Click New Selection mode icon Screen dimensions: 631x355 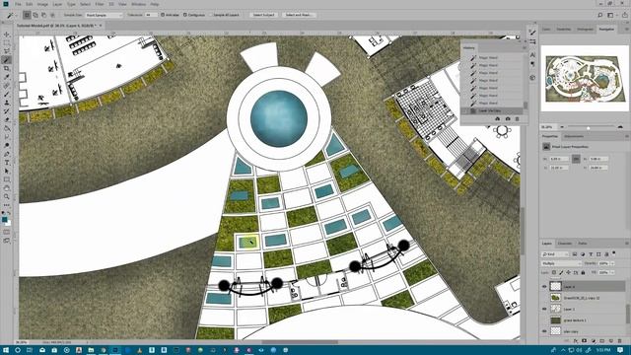point(27,15)
